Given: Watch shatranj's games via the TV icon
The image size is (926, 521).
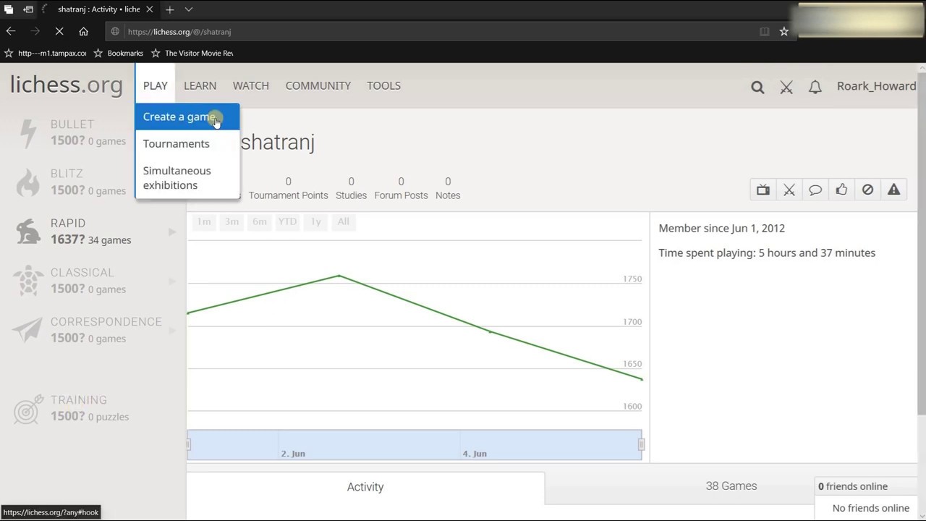Looking at the screenshot, I should [763, 190].
